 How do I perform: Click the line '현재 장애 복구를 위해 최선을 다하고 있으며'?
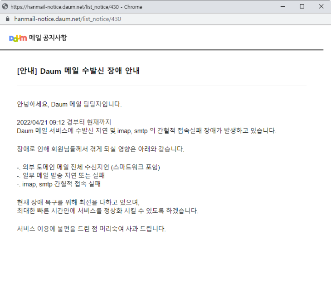pyautogui.click(x=78, y=202)
